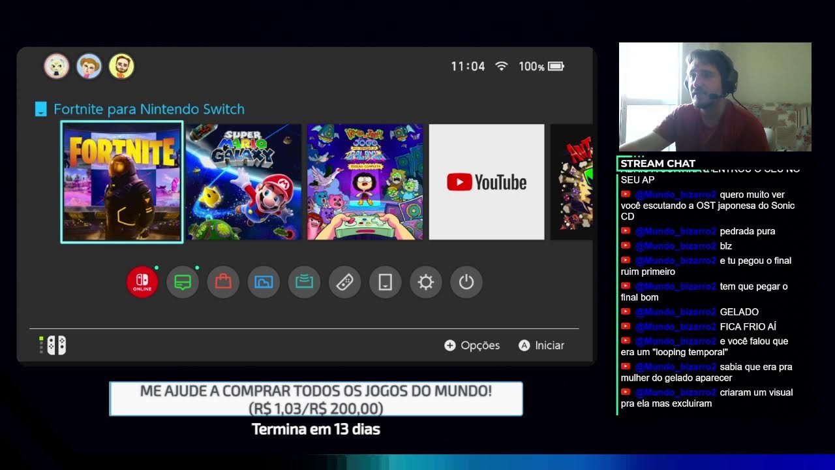The image size is (835, 470).
Task: Click the STREAM CHAT header
Action: click(658, 163)
